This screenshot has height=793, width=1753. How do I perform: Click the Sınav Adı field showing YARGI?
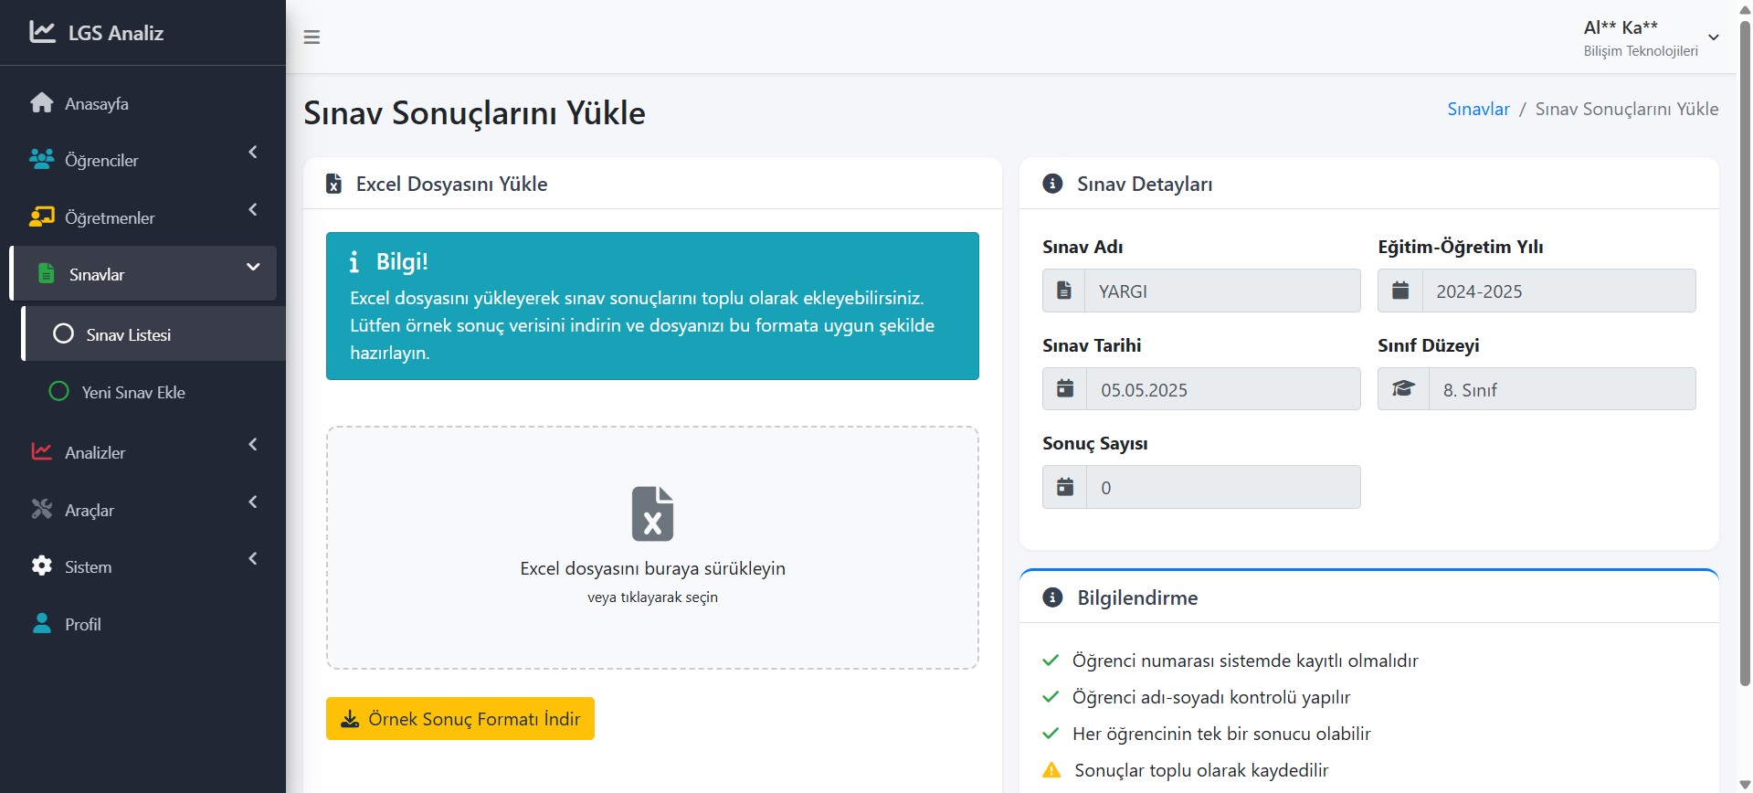point(1221,291)
